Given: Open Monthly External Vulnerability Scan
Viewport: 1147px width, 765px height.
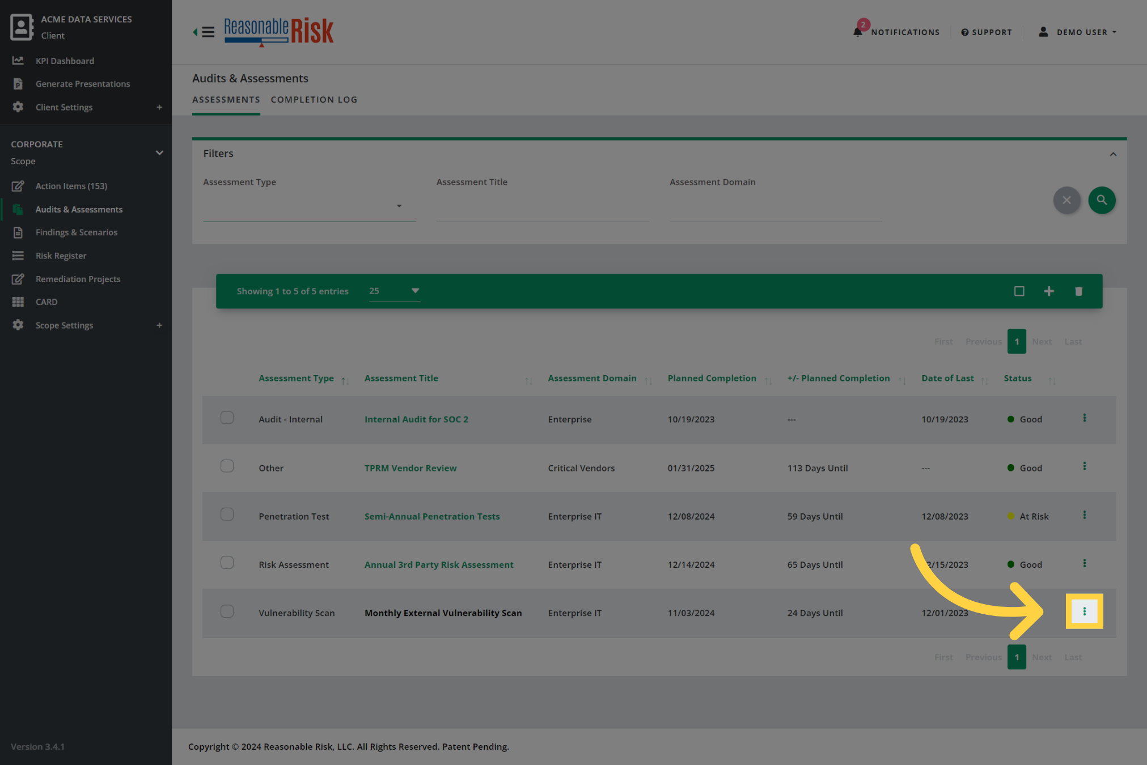Looking at the screenshot, I should coord(443,613).
